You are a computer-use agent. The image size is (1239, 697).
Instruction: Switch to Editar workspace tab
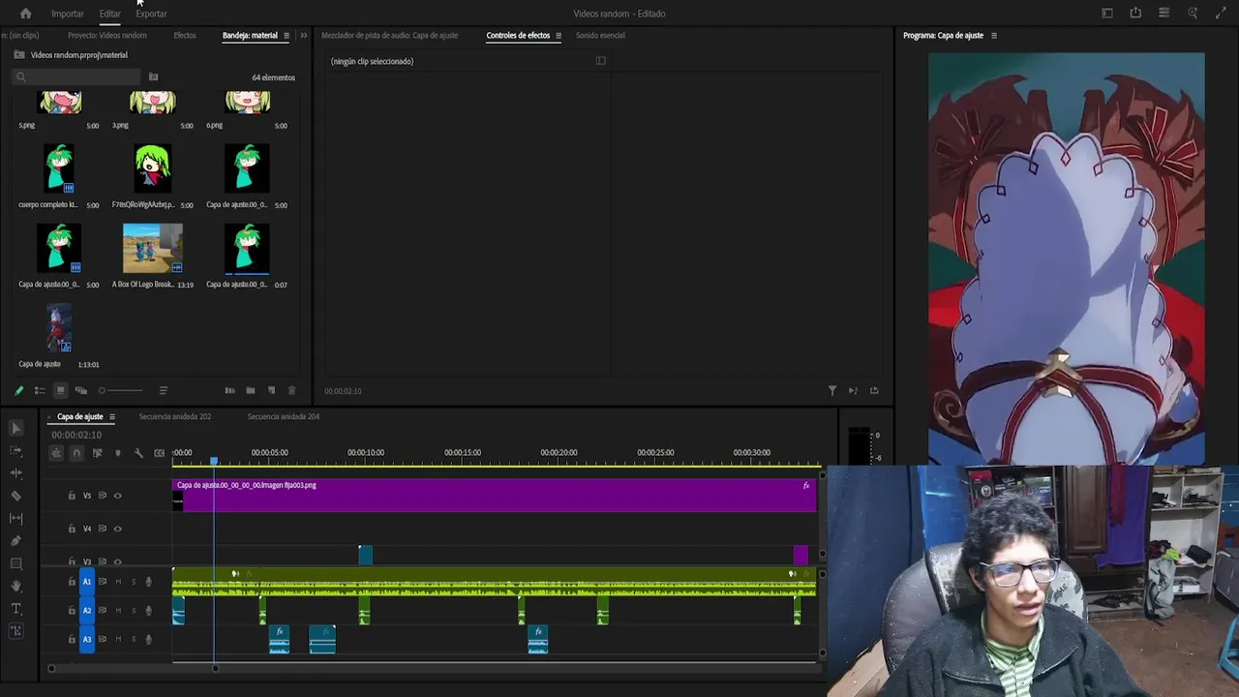(x=109, y=14)
